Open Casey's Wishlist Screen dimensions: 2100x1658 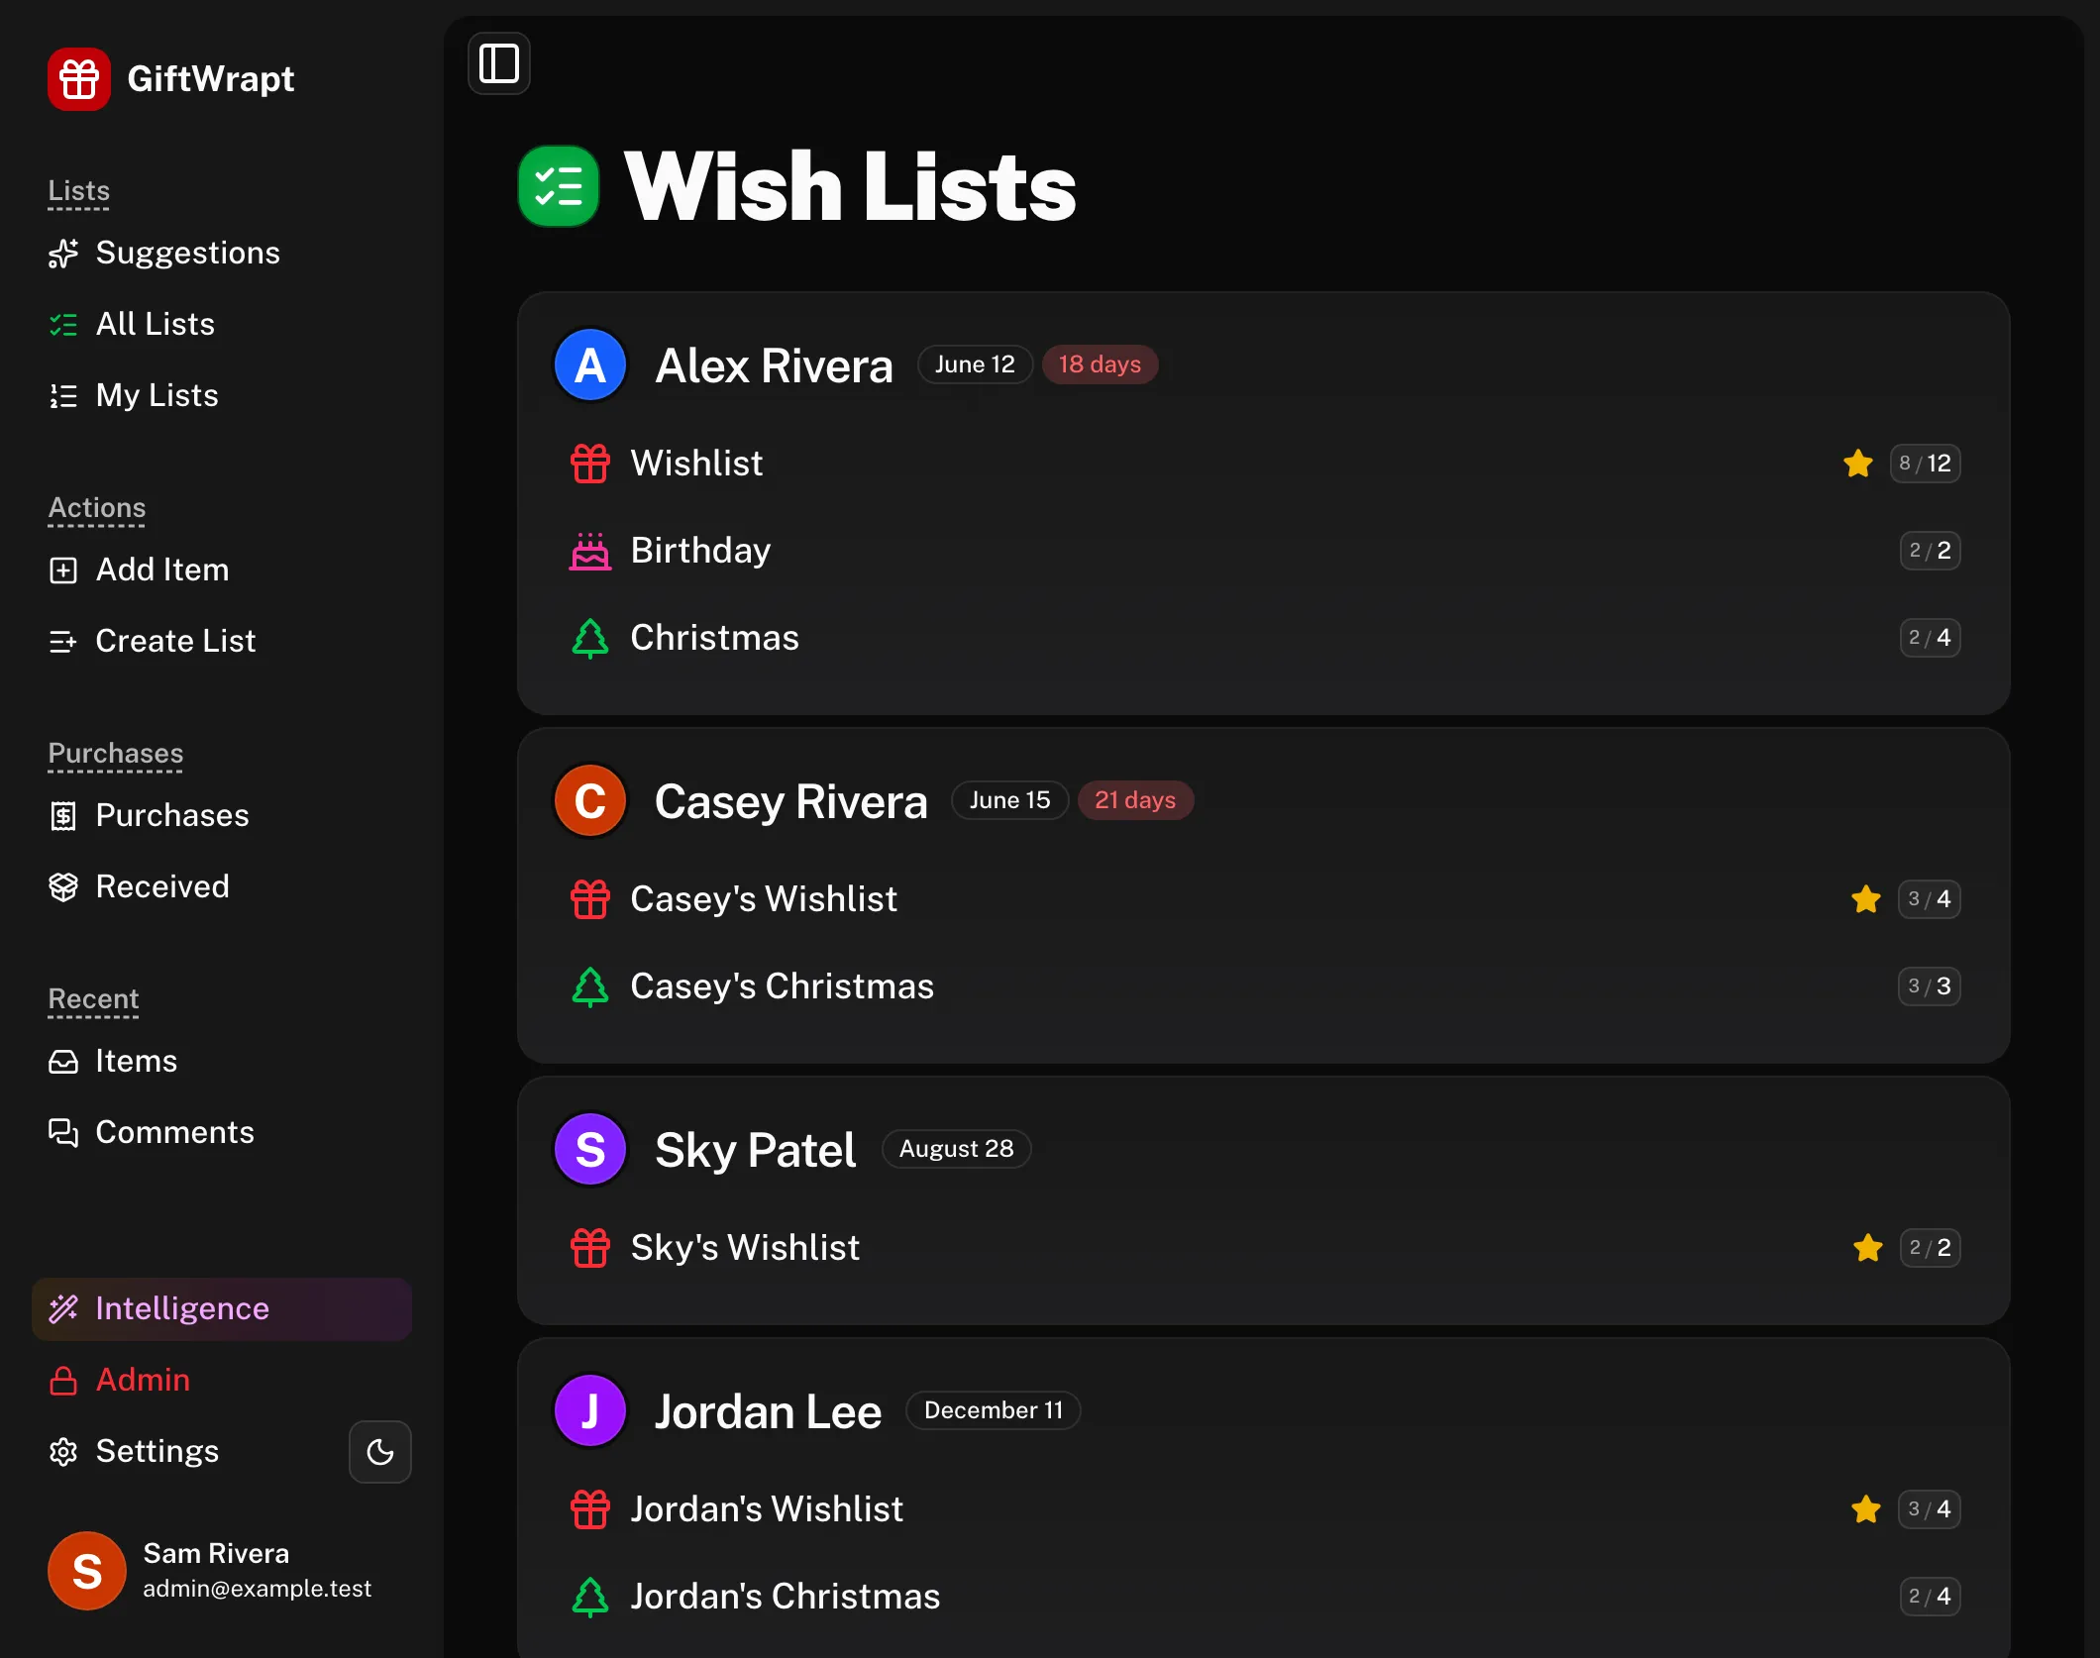[x=1264, y=899]
